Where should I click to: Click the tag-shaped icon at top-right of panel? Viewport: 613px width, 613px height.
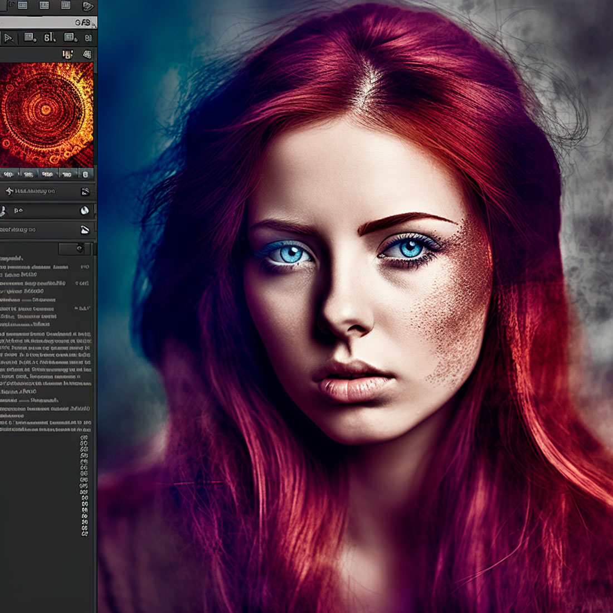click(x=87, y=6)
